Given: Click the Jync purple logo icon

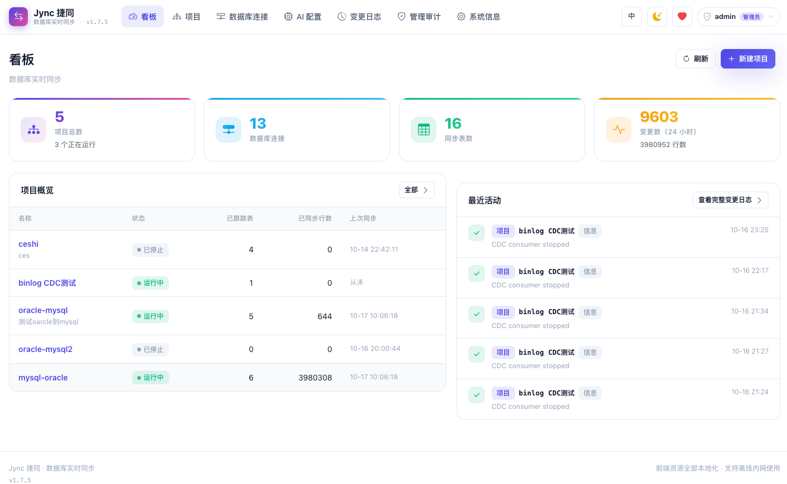Looking at the screenshot, I should (18, 17).
